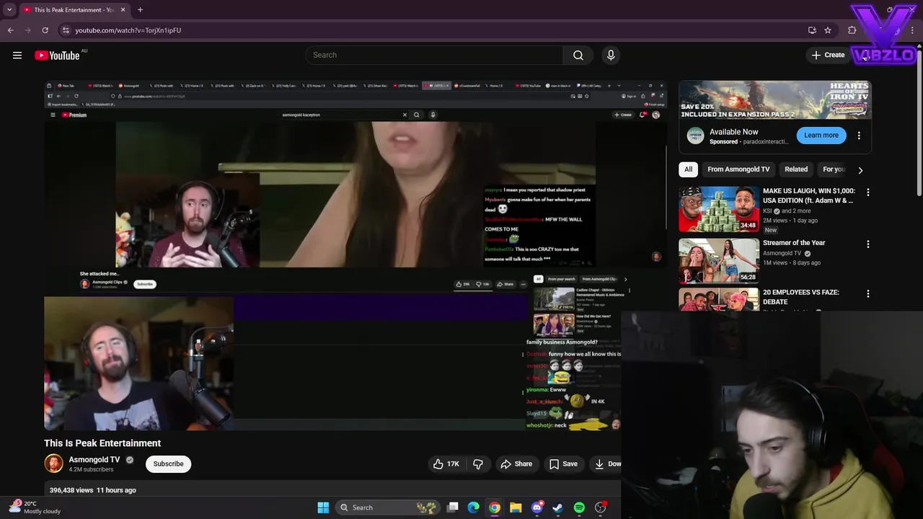Open Steam from the taskbar

click(557, 507)
